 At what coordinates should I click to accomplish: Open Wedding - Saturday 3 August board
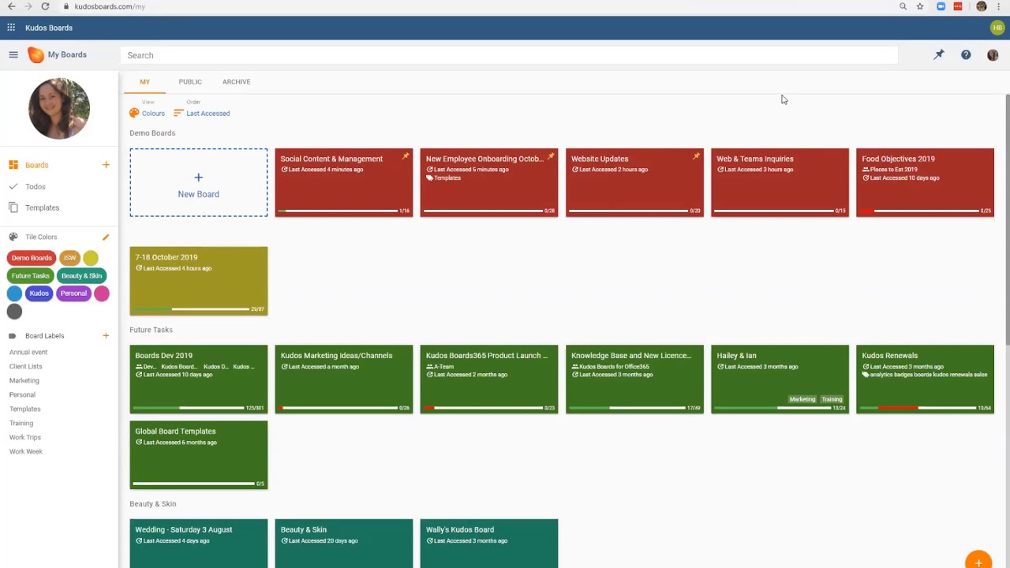(199, 544)
